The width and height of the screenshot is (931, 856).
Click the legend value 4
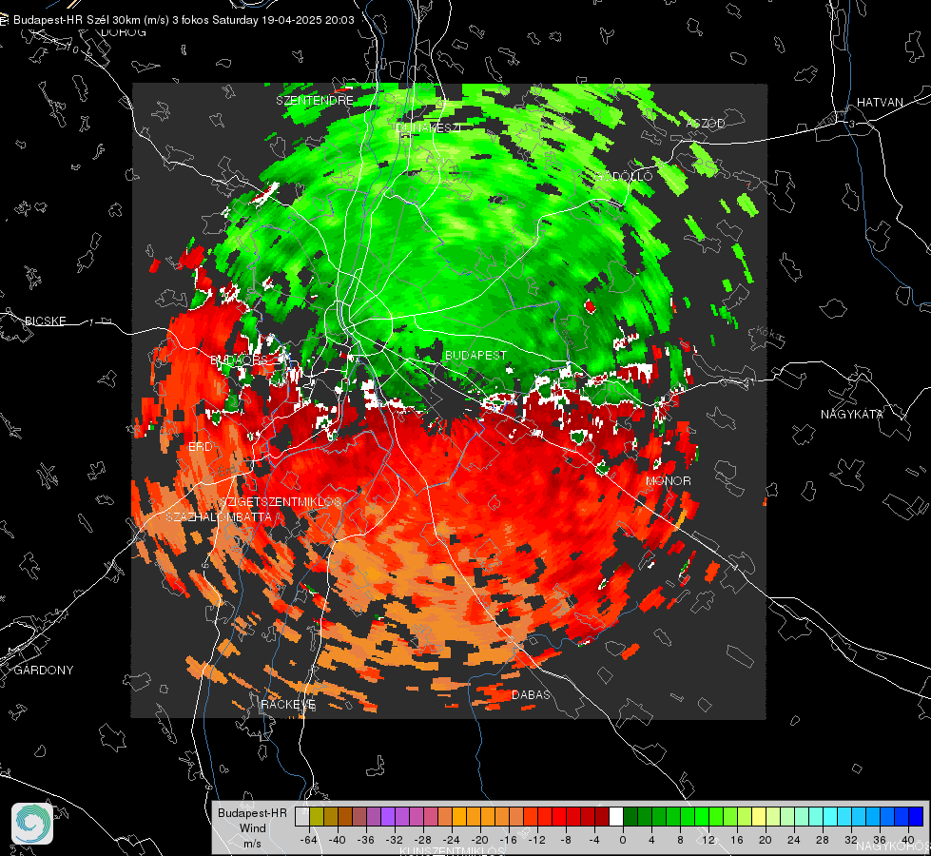pos(651,840)
